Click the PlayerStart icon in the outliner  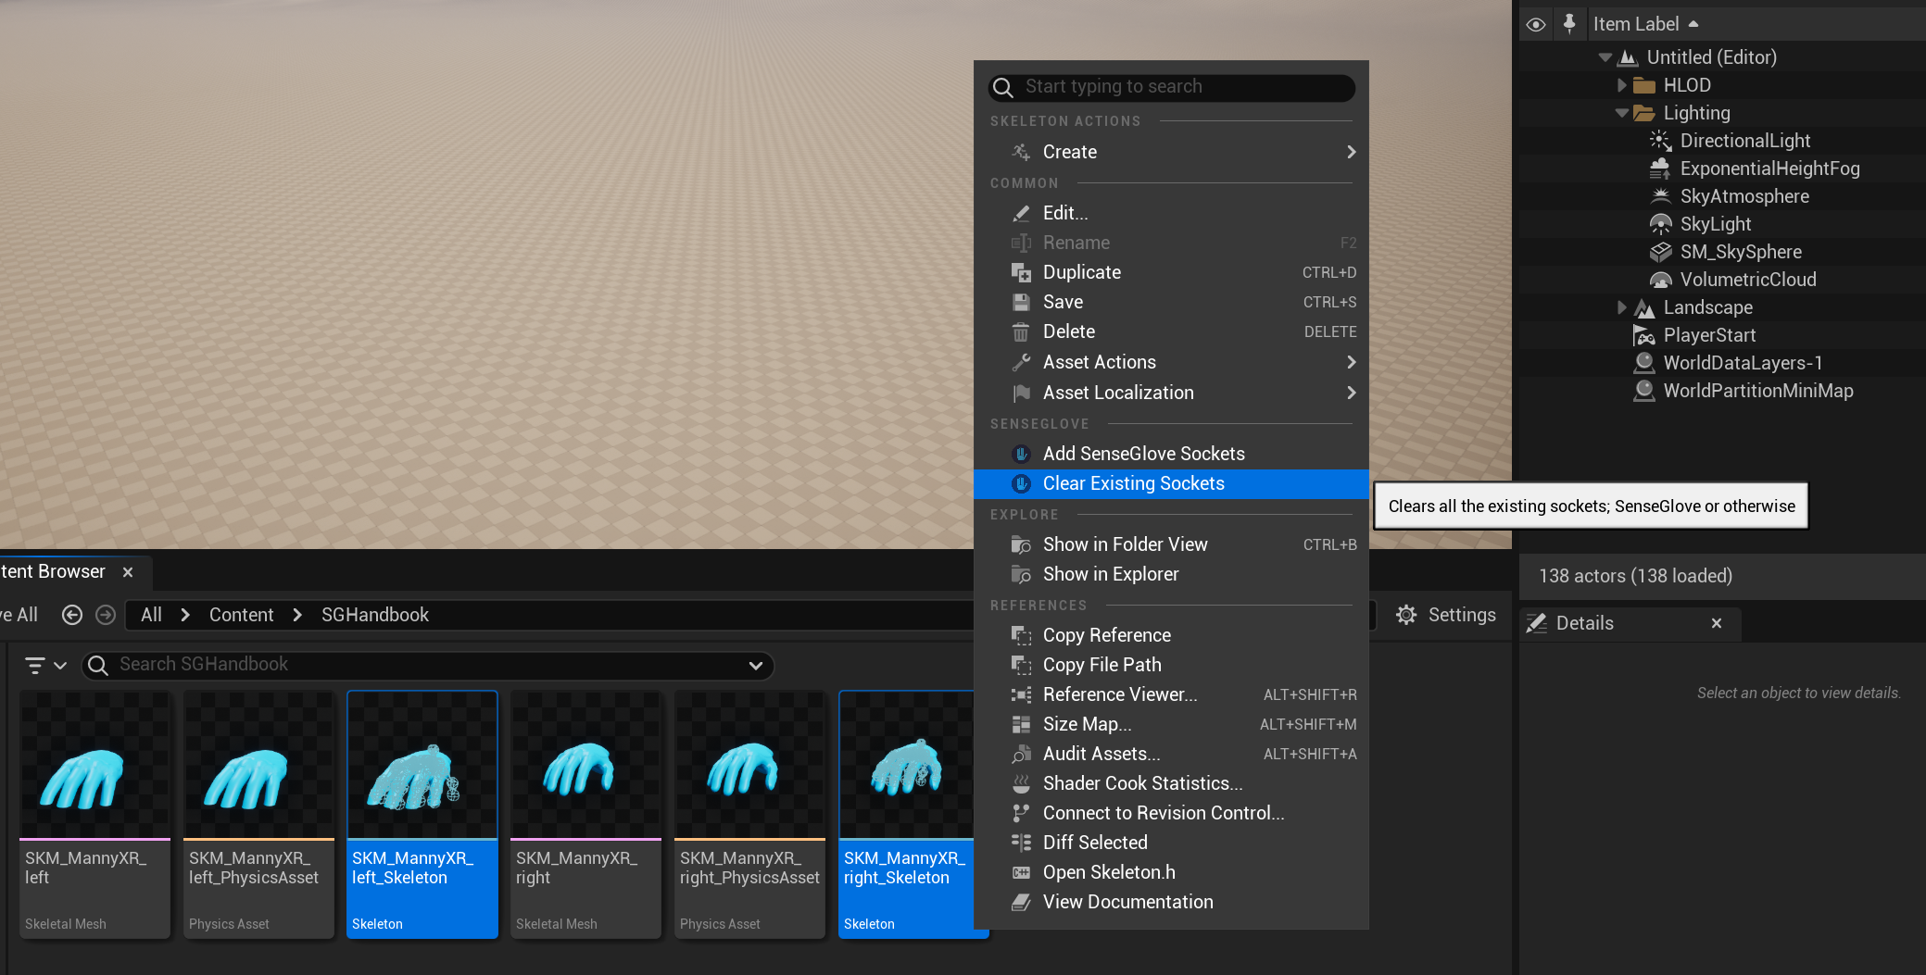pos(1643,335)
